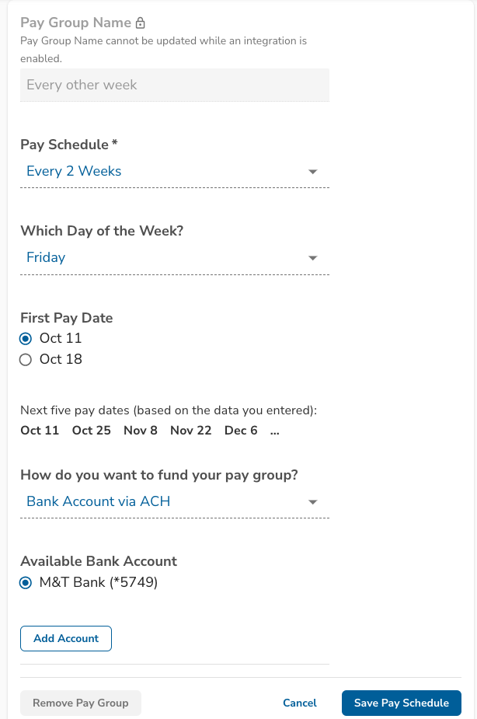Click Save Pay Schedule
The width and height of the screenshot is (477, 719).
(401, 703)
